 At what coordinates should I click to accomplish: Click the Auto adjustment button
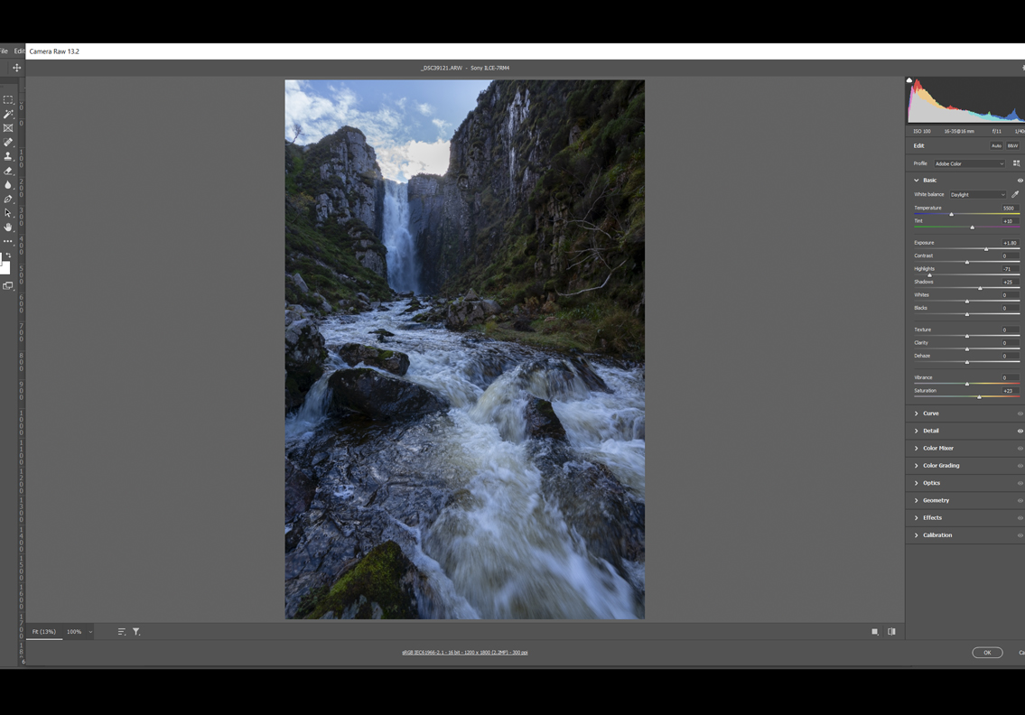click(x=996, y=145)
